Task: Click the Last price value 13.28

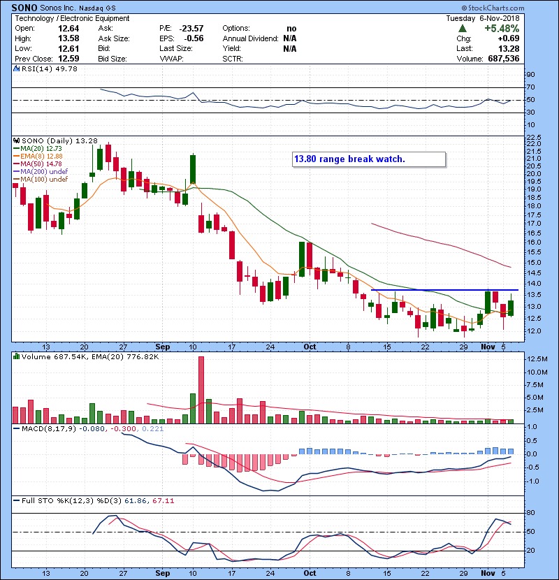Action: click(509, 48)
